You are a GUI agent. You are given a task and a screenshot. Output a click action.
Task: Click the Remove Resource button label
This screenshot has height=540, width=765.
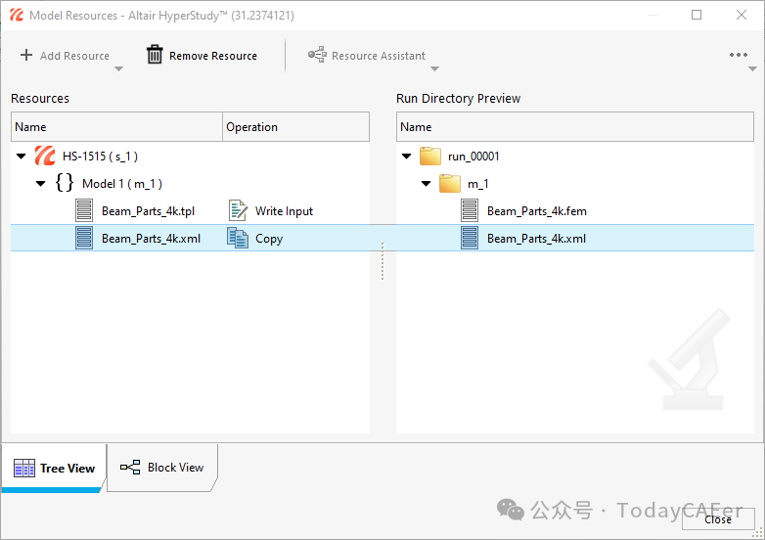213,56
